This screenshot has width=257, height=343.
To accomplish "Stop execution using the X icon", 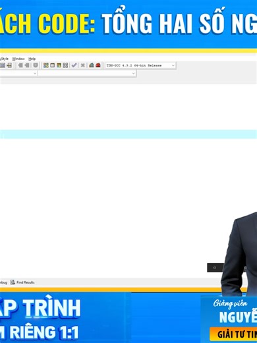I will point(83,65).
